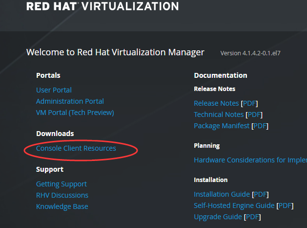The height and width of the screenshot is (228, 307).
Task: Open the Administration Portal link
Action: pyautogui.click(x=70, y=101)
